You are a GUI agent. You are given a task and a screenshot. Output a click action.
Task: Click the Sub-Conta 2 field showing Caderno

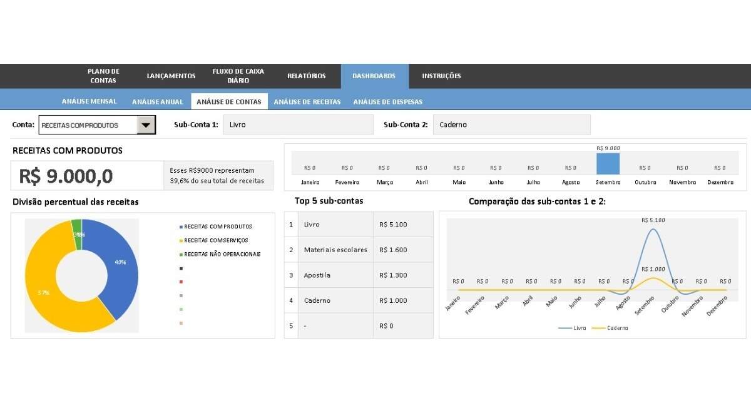[511, 125]
